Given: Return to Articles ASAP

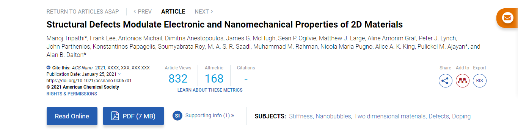Looking at the screenshot, I should point(83,12).
